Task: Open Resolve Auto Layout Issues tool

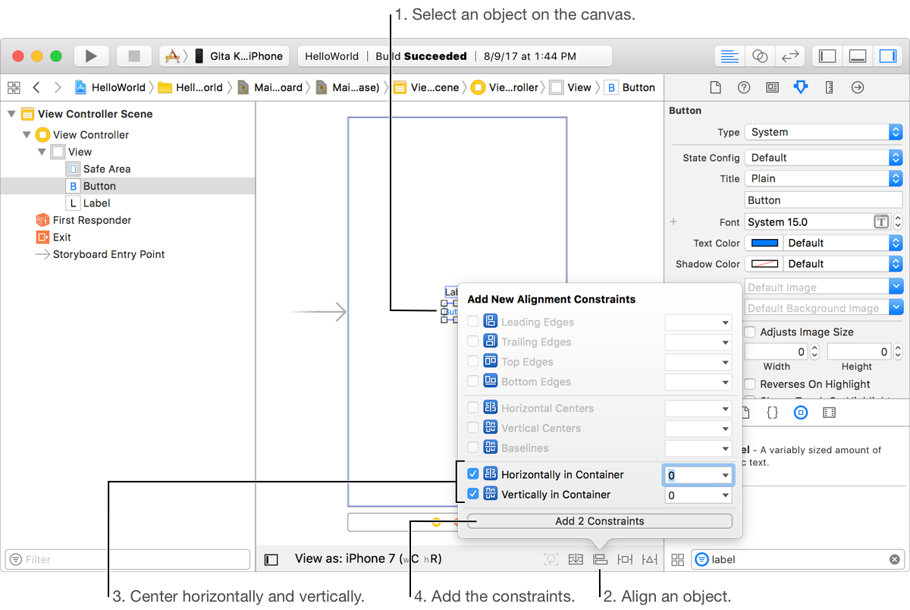Action: 650,559
